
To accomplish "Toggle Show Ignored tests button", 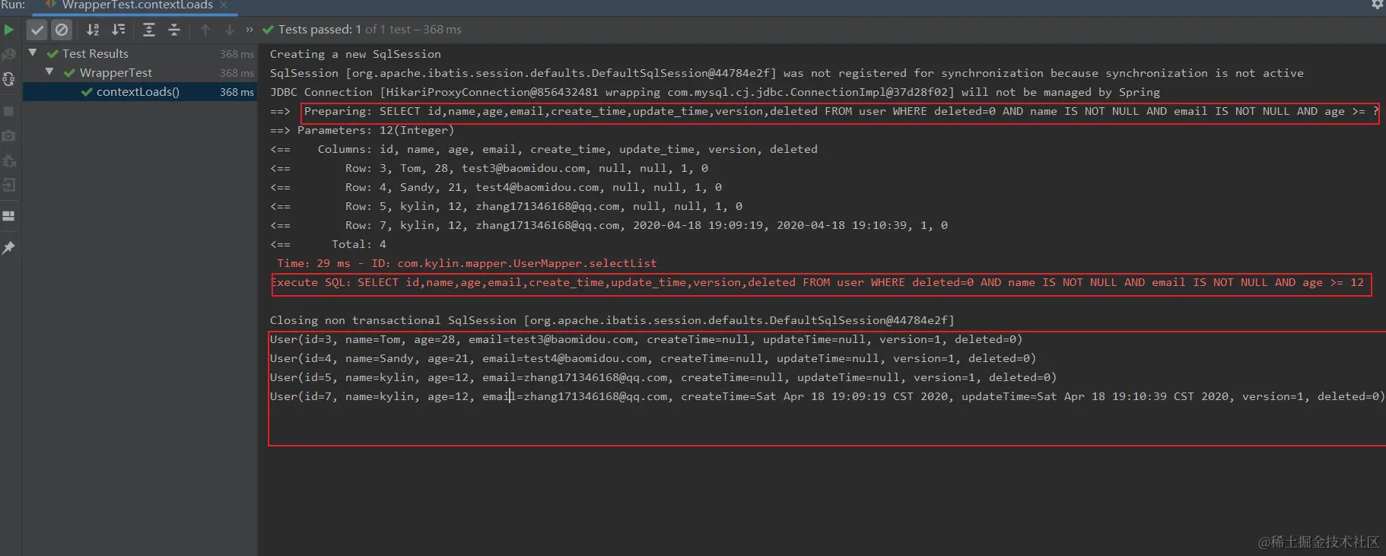I will coord(62,30).
